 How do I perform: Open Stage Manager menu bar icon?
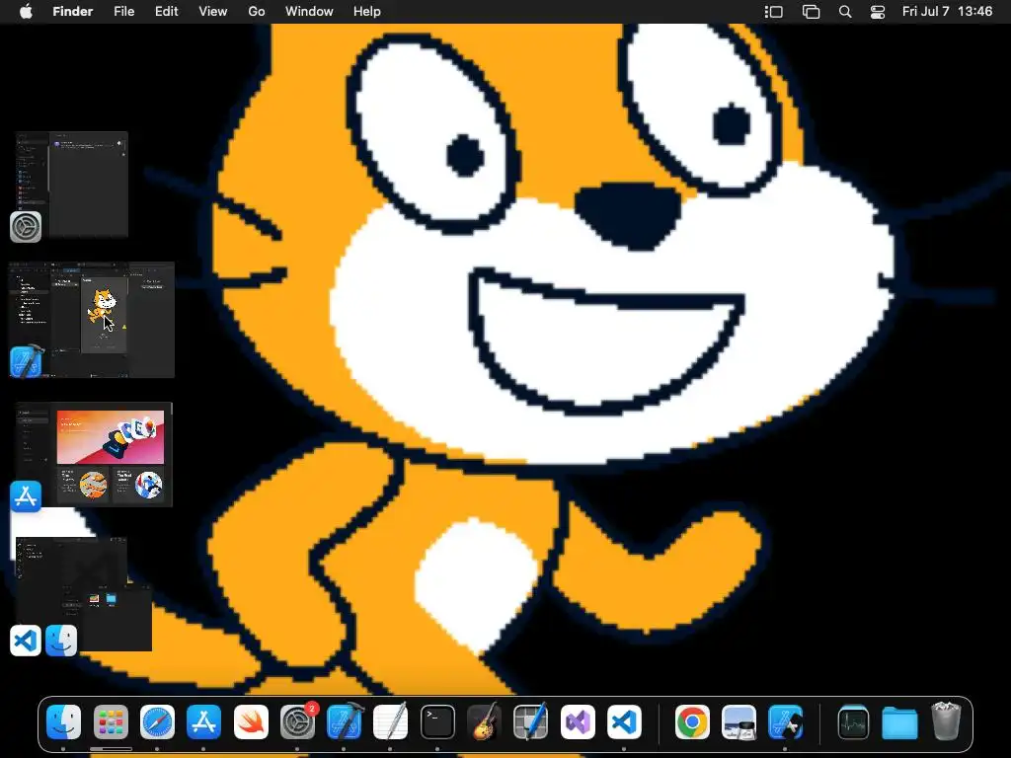point(774,12)
